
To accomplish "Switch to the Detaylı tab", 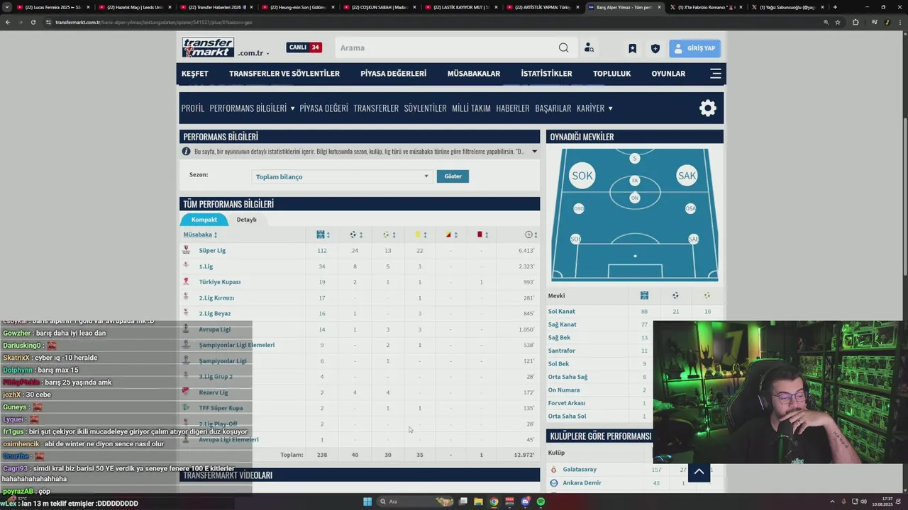I will (246, 220).
